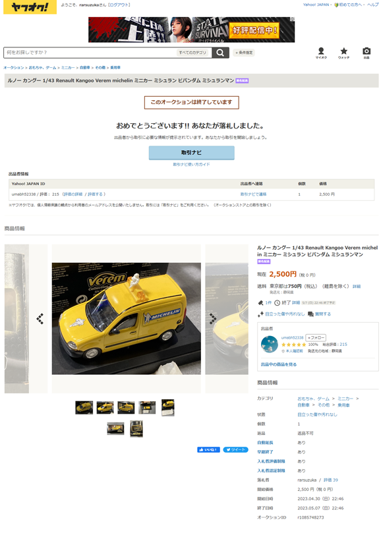Show previous product image arrow
This screenshot has width=383, height=537.
(x=40, y=318)
